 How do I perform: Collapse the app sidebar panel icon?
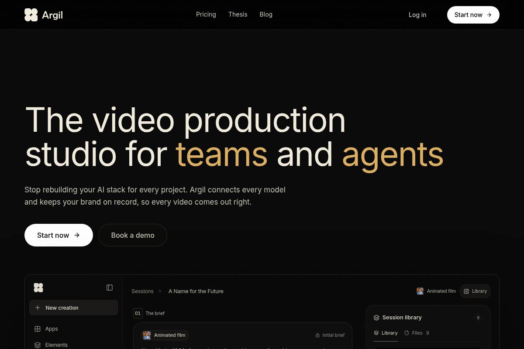pos(110,287)
